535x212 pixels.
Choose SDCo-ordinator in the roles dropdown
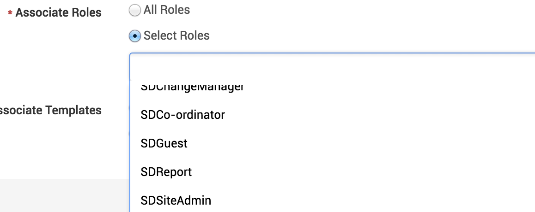coord(183,114)
